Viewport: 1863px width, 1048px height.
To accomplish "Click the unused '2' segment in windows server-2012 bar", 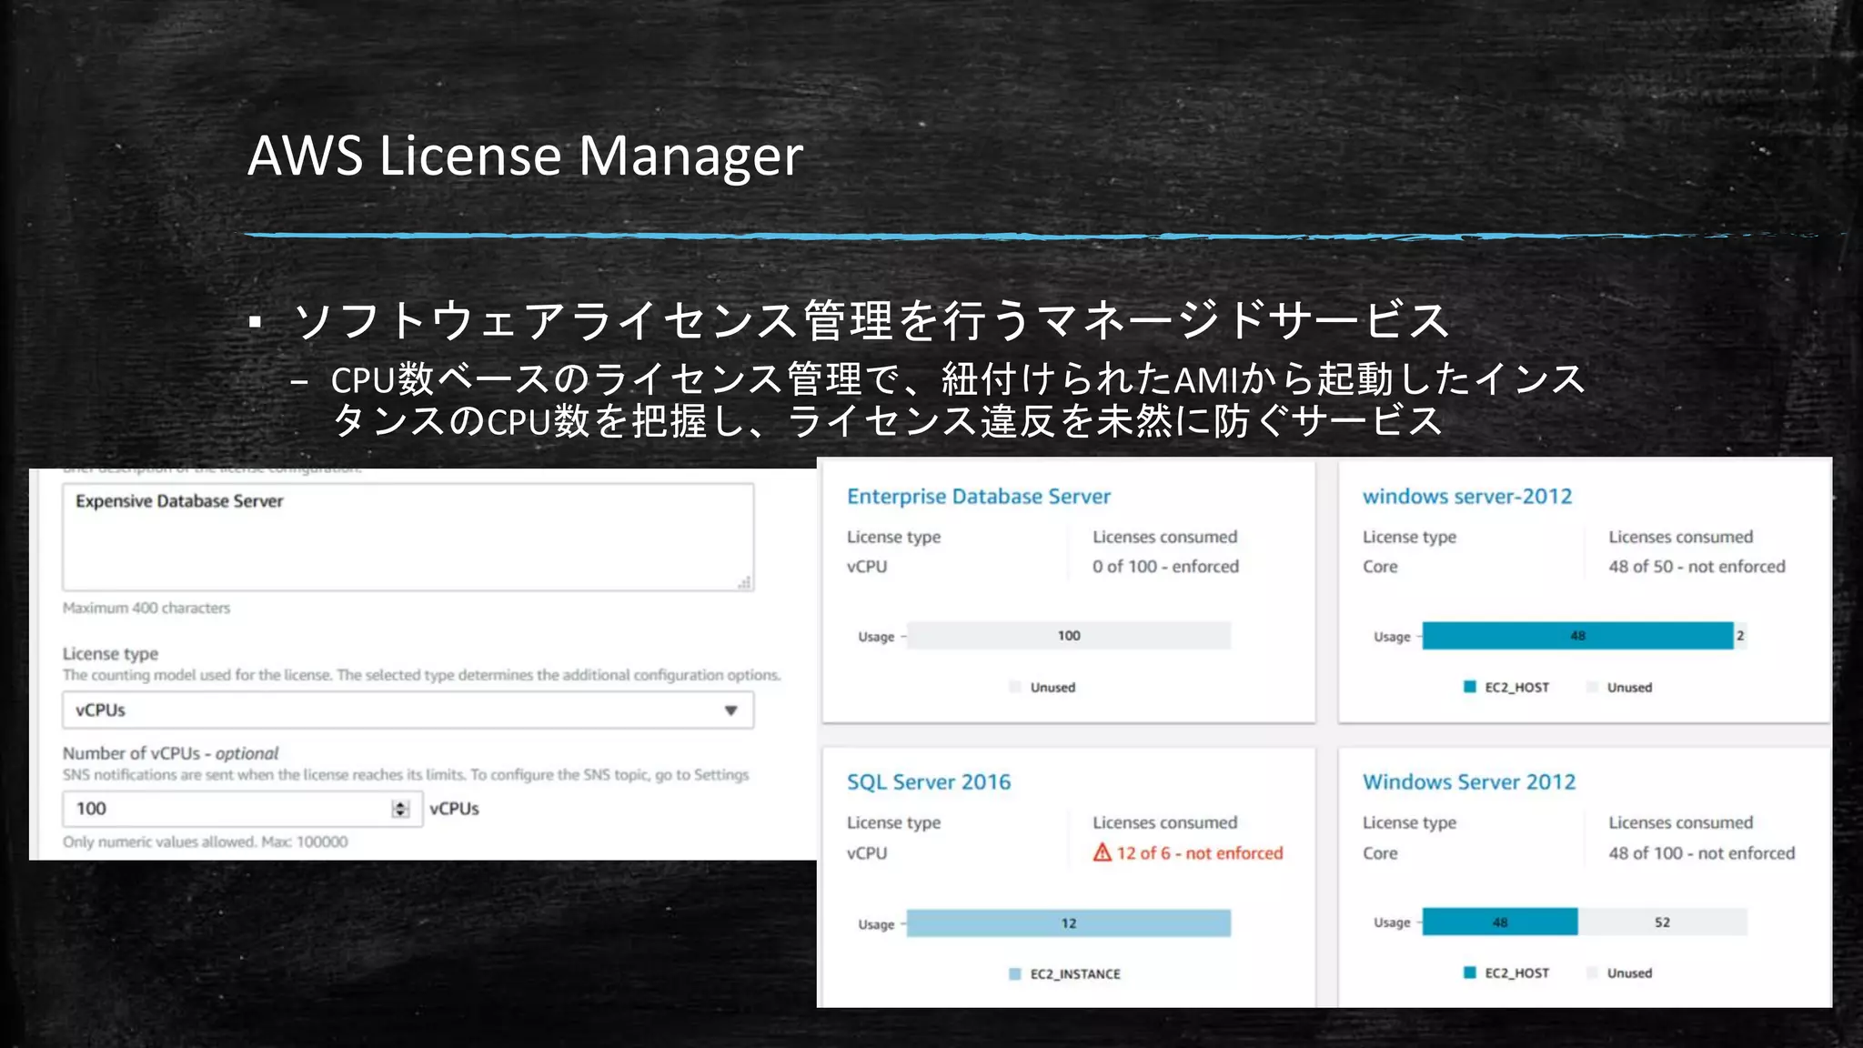I will [x=1740, y=636].
